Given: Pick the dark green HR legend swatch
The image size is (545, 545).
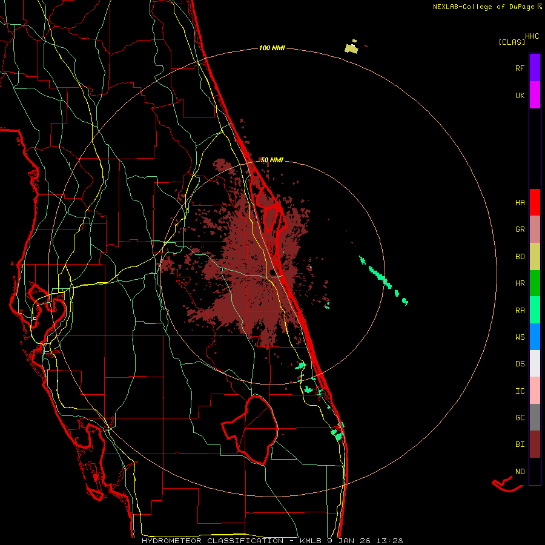Looking at the screenshot, I should pyautogui.click(x=535, y=283).
